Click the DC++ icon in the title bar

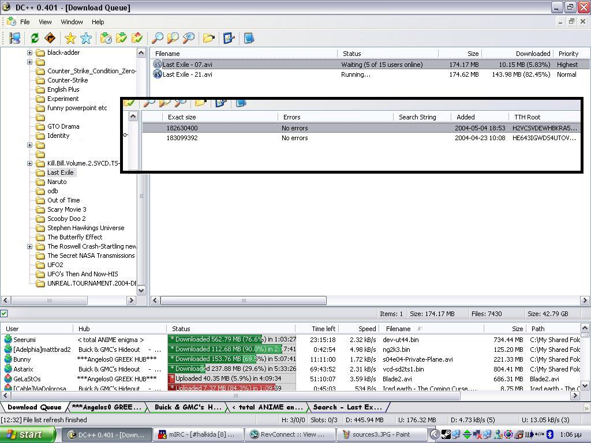click(x=6, y=7)
